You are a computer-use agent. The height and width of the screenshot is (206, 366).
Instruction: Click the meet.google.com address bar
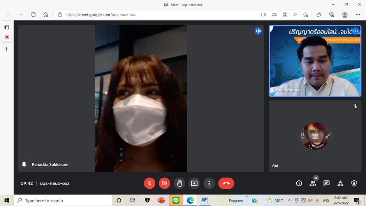[x=156, y=15]
